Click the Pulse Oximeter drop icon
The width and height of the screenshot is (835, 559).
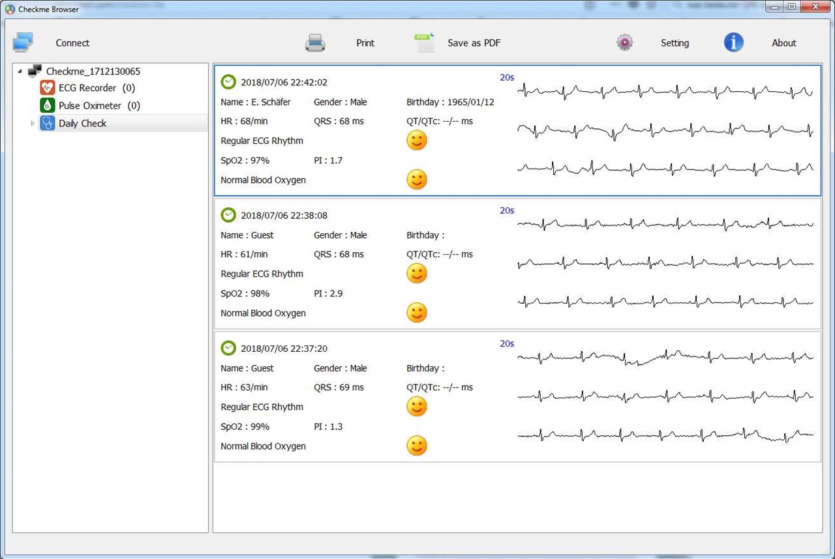[x=47, y=106]
